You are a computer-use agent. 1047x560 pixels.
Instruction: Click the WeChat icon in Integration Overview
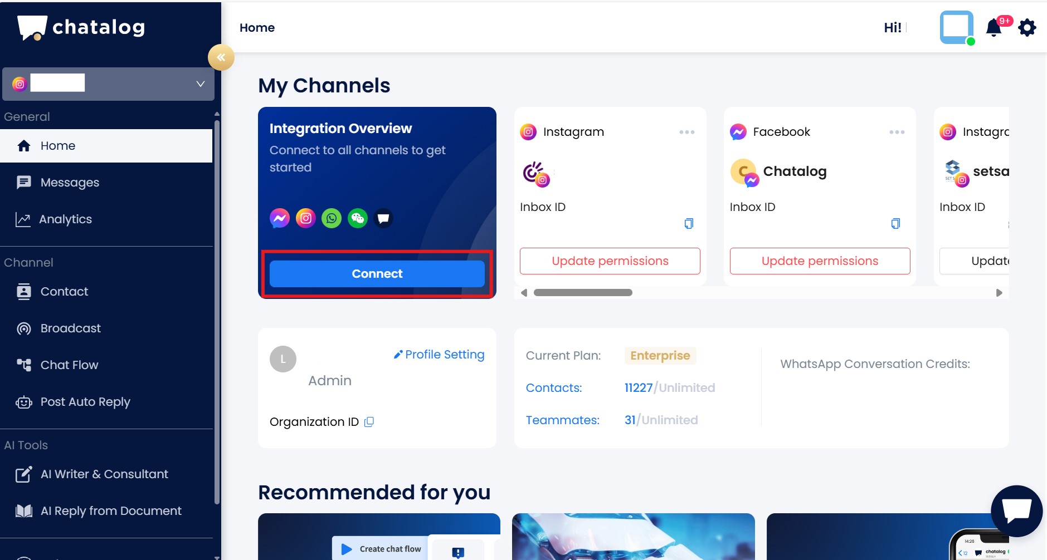pyautogui.click(x=358, y=218)
